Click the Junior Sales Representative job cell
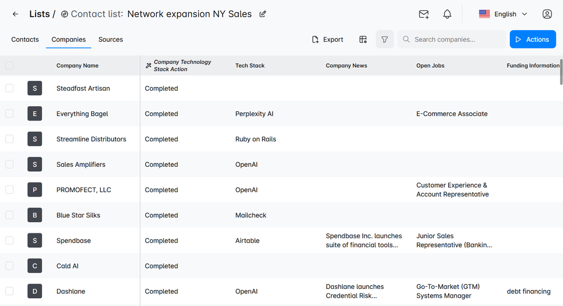The width and height of the screenshot is (563, 306). pyautogui.click(x=454, y=240)
